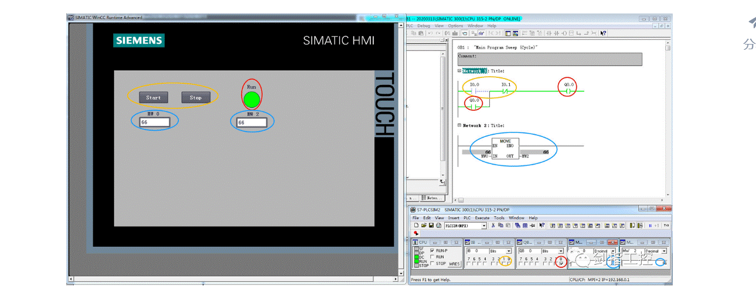Click Copy icon in PLCSIM toolbar
This screenshot has width=756, height=300.
(500, 226)
